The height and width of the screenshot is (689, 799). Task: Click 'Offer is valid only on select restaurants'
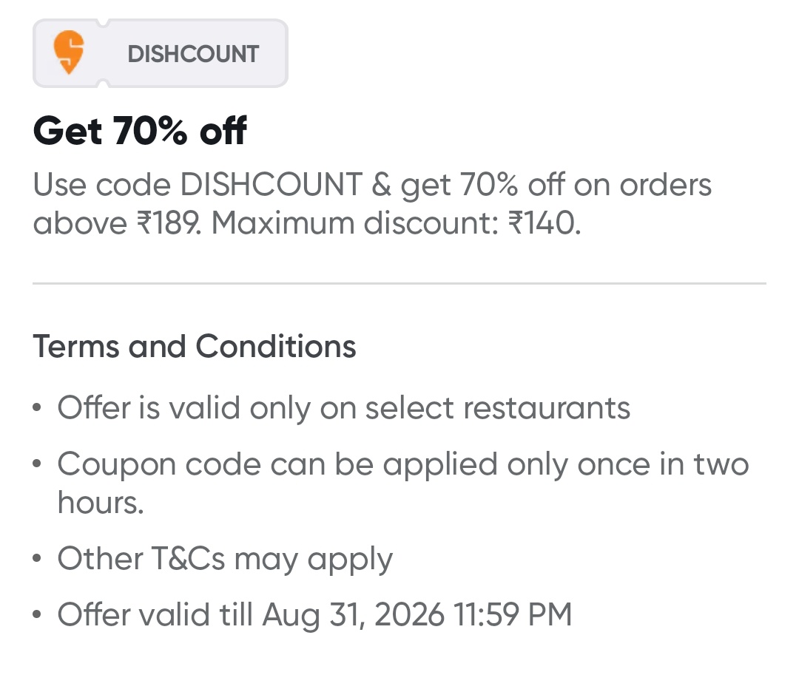click(344, 407)
